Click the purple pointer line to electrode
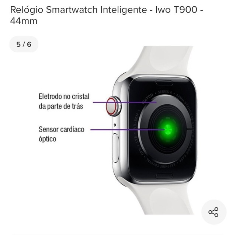This screenshot has width=236, height=235. tap(125, 102)
